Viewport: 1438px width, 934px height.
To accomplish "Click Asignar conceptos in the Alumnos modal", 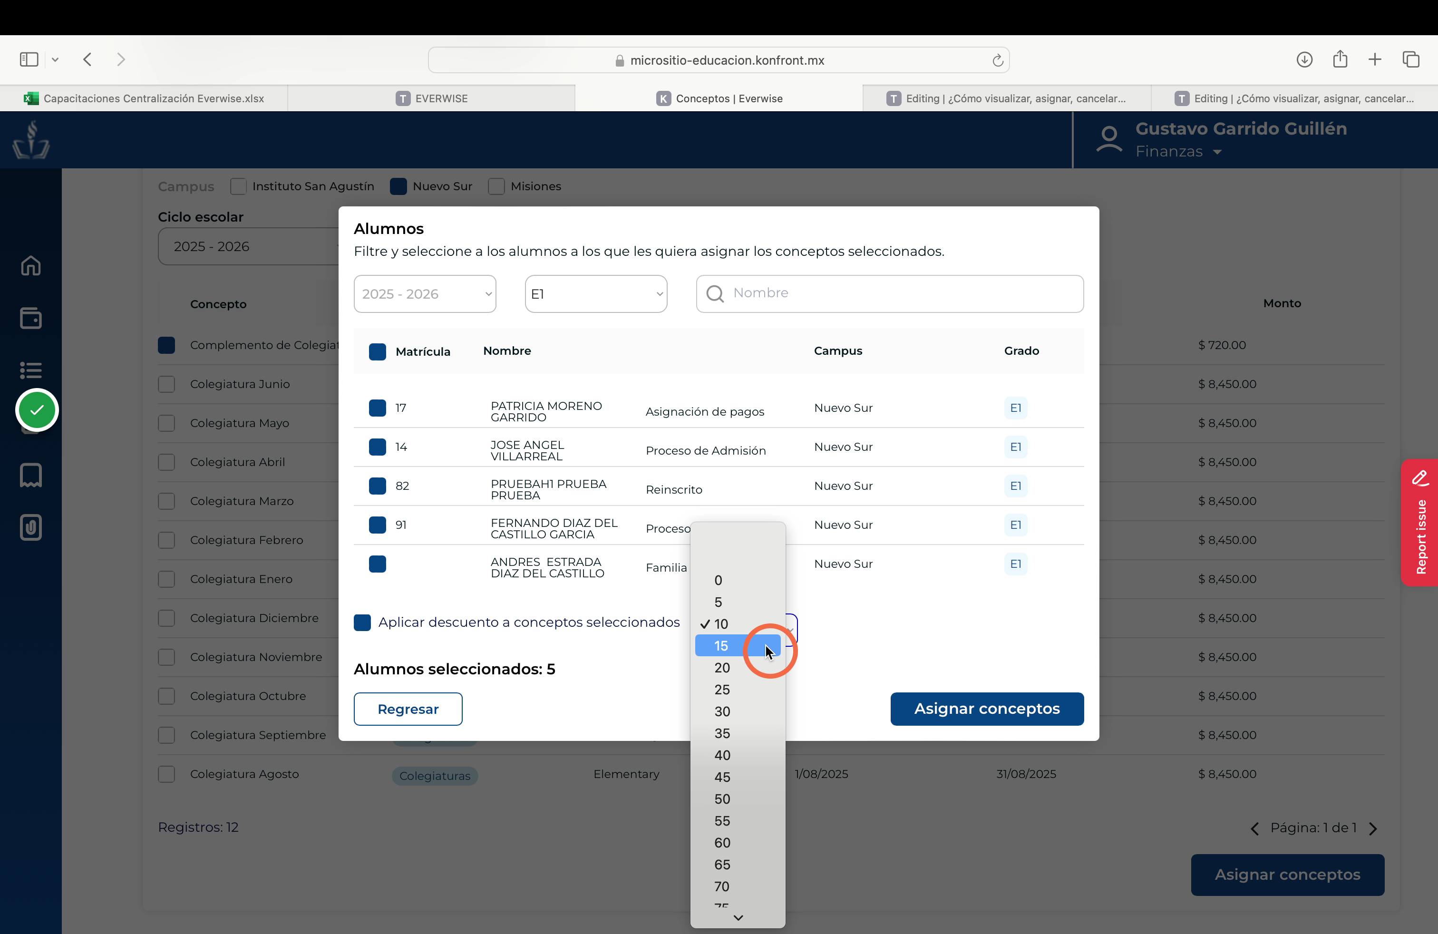I will tap(987, 709).
